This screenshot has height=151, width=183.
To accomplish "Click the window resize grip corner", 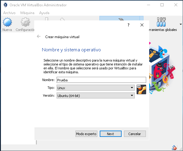I will coord(181,149).
